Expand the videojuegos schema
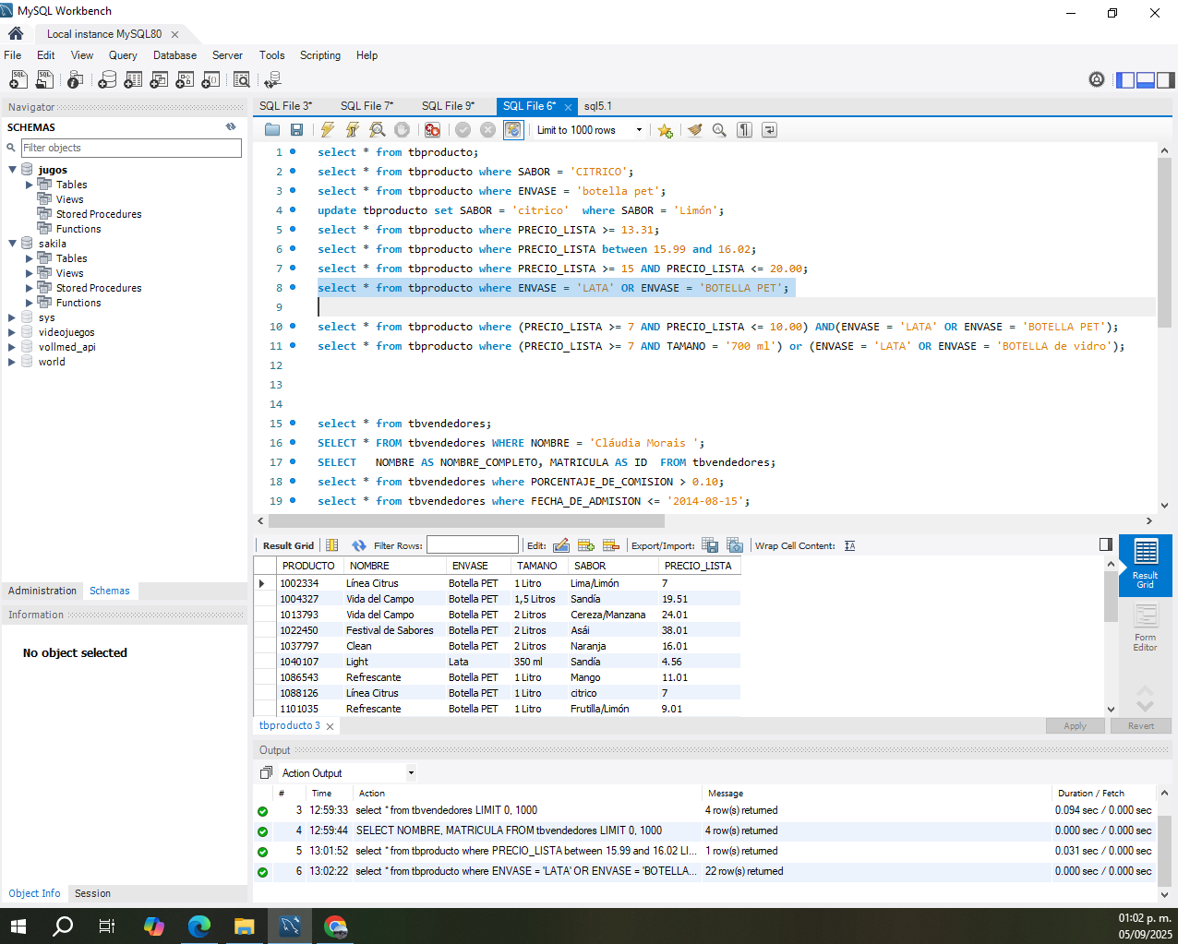 coord(13,332)
